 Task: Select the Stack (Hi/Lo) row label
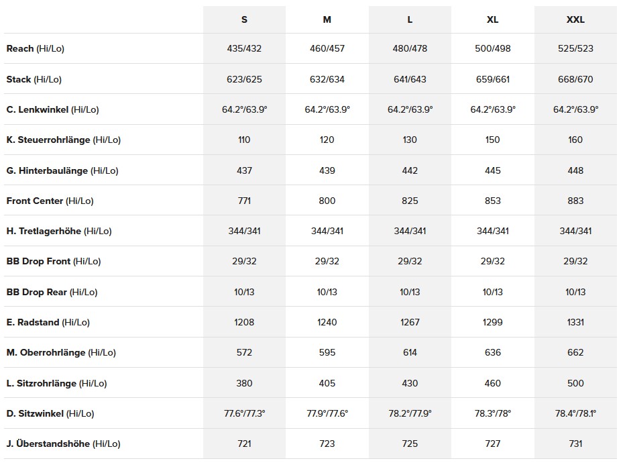click(x=34, y=79)
